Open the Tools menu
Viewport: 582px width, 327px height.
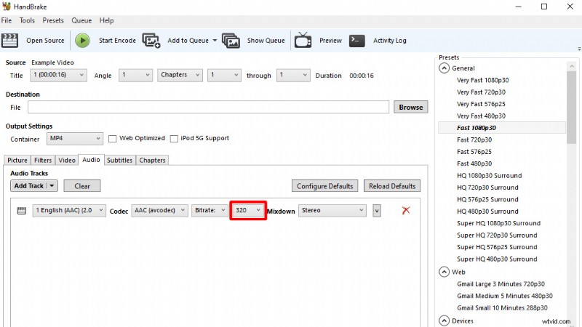(27, 20)
